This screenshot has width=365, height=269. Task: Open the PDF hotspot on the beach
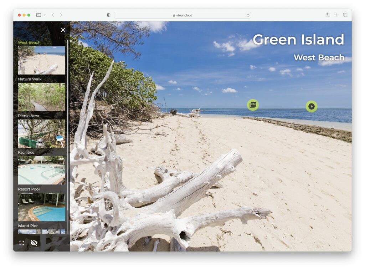click(x=253, y=105)
